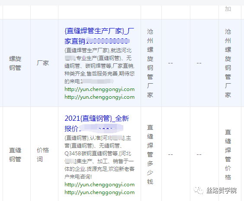This screenshot has width=244, height=201.
Task: Click the second -- cell in the 直缝钢管 row
Action: (199, 154)
